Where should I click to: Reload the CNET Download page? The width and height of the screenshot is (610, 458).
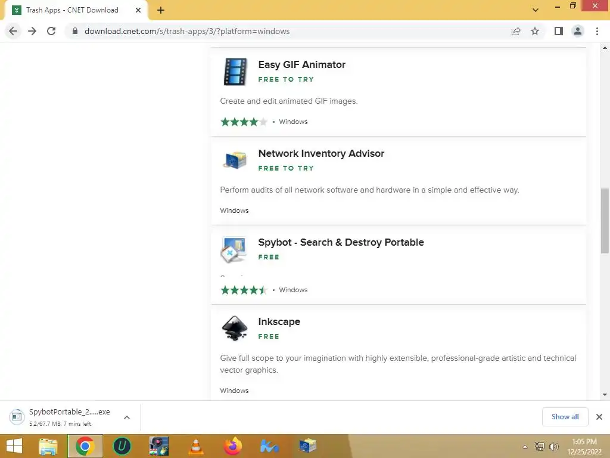point(51,31)
